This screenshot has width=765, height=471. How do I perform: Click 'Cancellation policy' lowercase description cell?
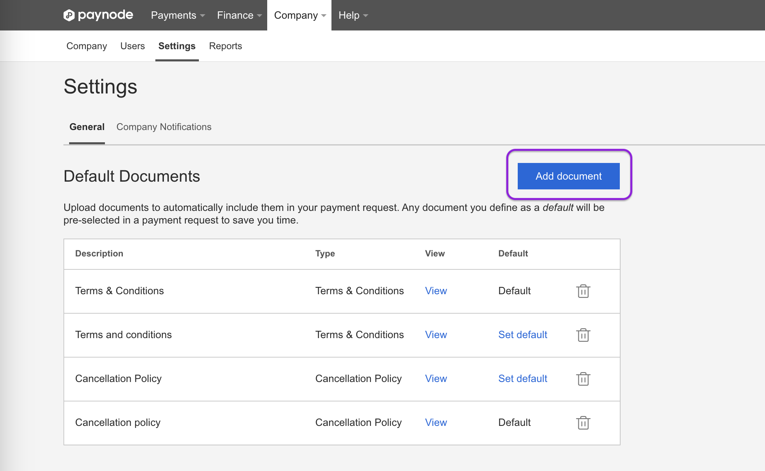118,423
